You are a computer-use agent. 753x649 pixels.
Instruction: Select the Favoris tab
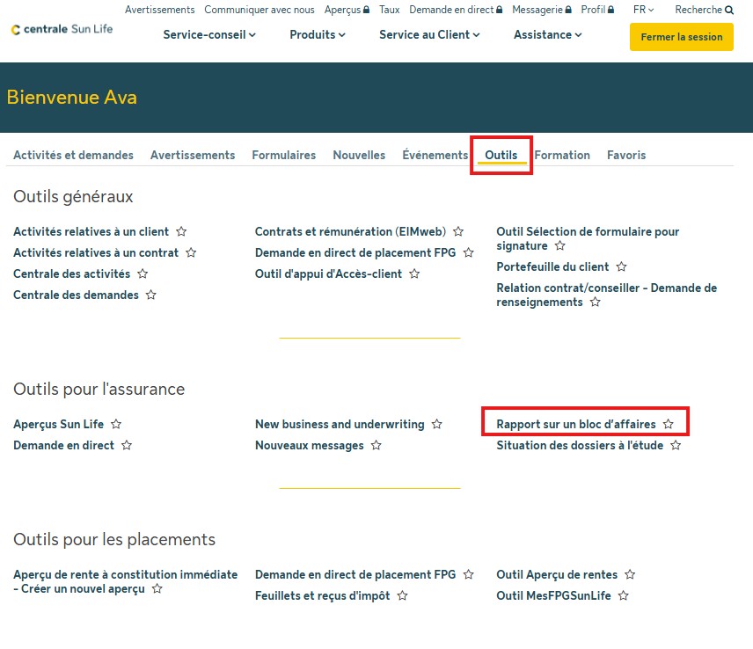pyautogui.click(x=625, y=155)
